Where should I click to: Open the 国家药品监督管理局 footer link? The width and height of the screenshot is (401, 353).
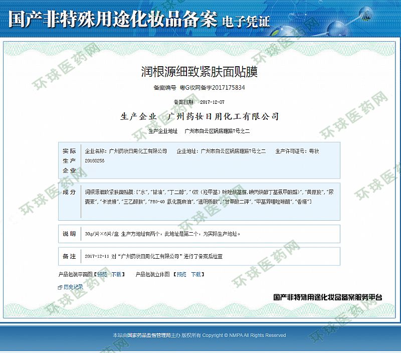coord(149,335)
